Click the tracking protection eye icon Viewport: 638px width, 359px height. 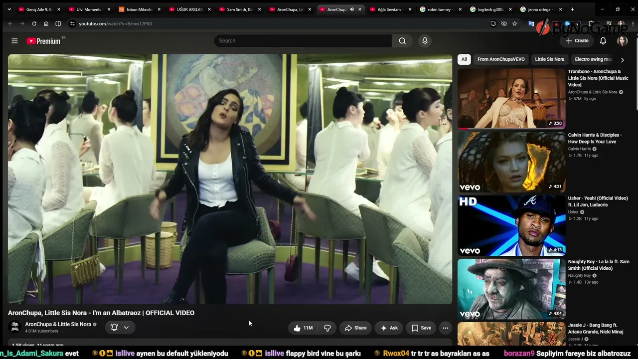tap(504, 23)
